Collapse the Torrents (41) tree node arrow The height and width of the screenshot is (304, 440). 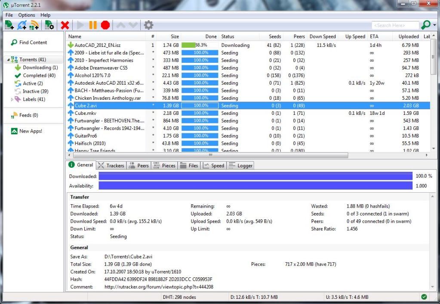tap(8, 60)
